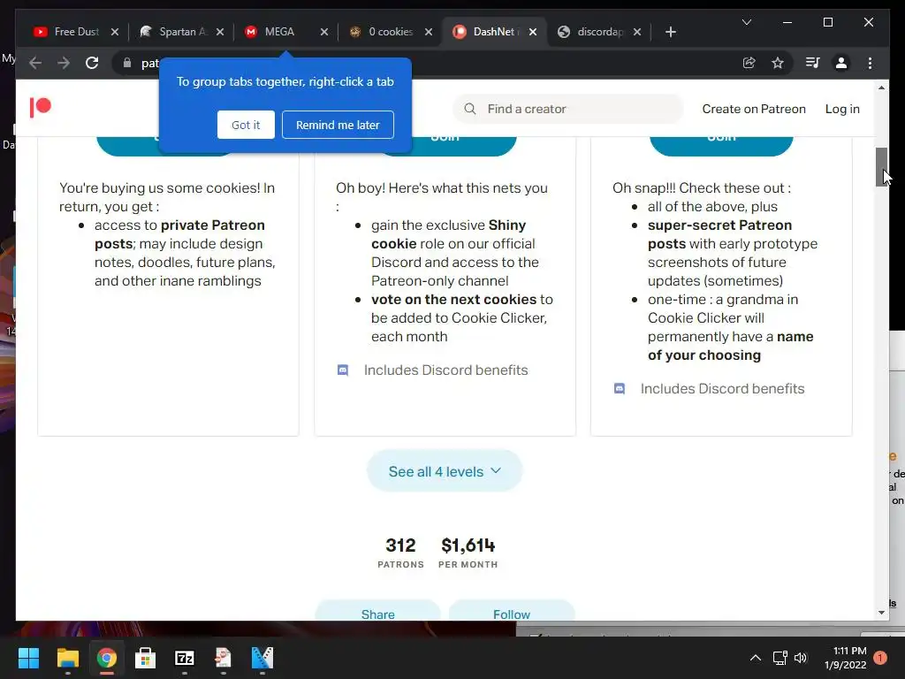Open the tab search chevron in title bar
Image resolution: width=905 pixels, height=679 pixels.
tap(746, 22)
